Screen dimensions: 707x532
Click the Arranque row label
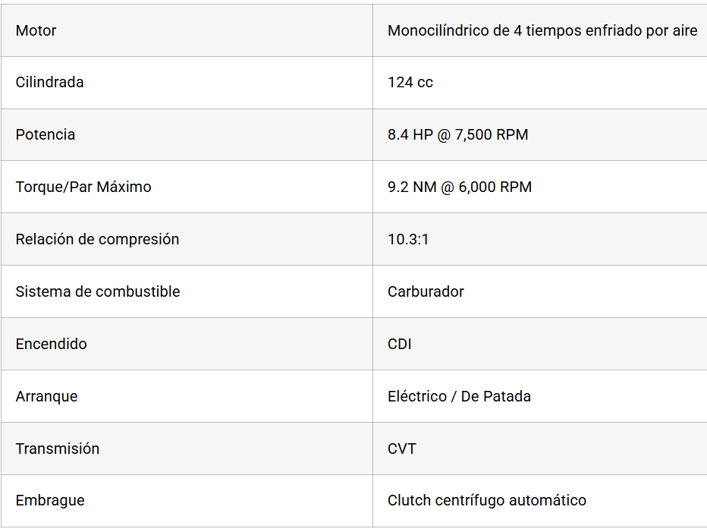pyautogui.click(x=46, y=396)
